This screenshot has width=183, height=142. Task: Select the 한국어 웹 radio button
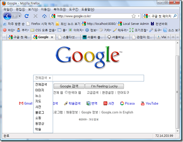66,92
